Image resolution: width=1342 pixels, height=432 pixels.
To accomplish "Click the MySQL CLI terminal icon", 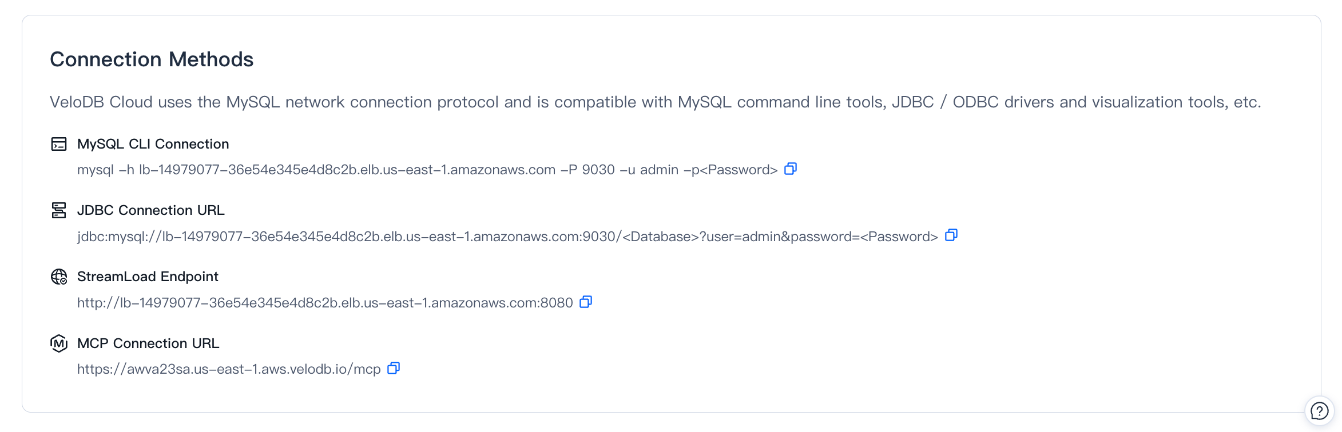I will coord(59,144).
